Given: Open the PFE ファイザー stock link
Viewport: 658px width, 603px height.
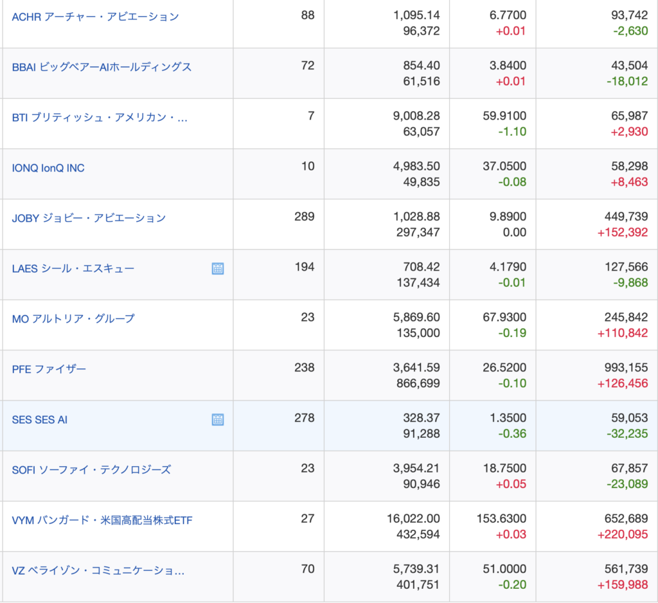Looking at the screenshot, I should tap(49, 369).
